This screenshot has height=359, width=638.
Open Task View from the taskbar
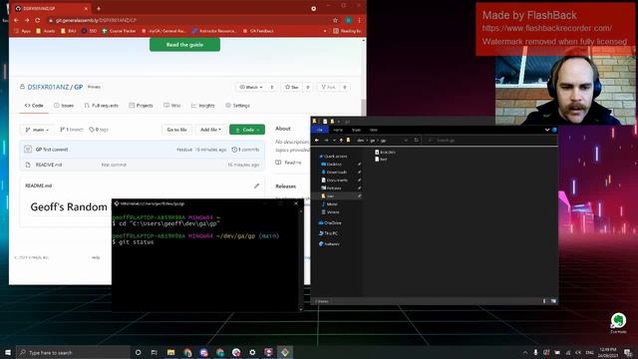coord(154,352)
